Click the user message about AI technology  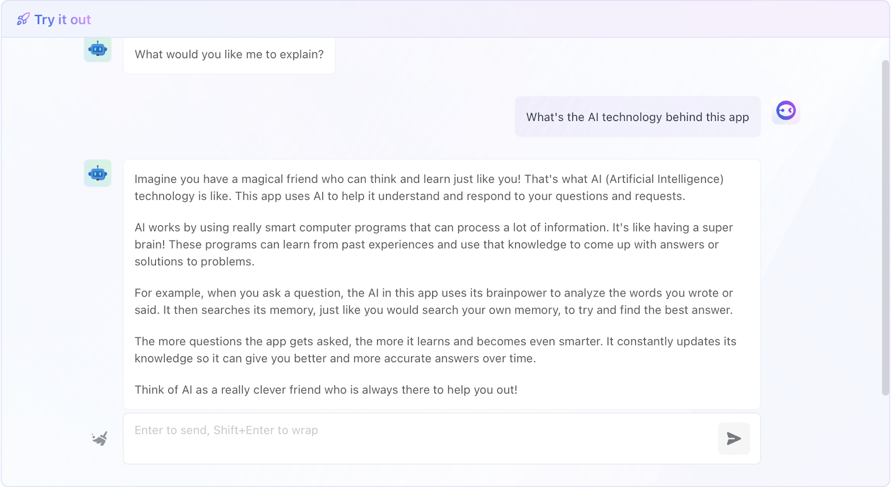(638, 117)
